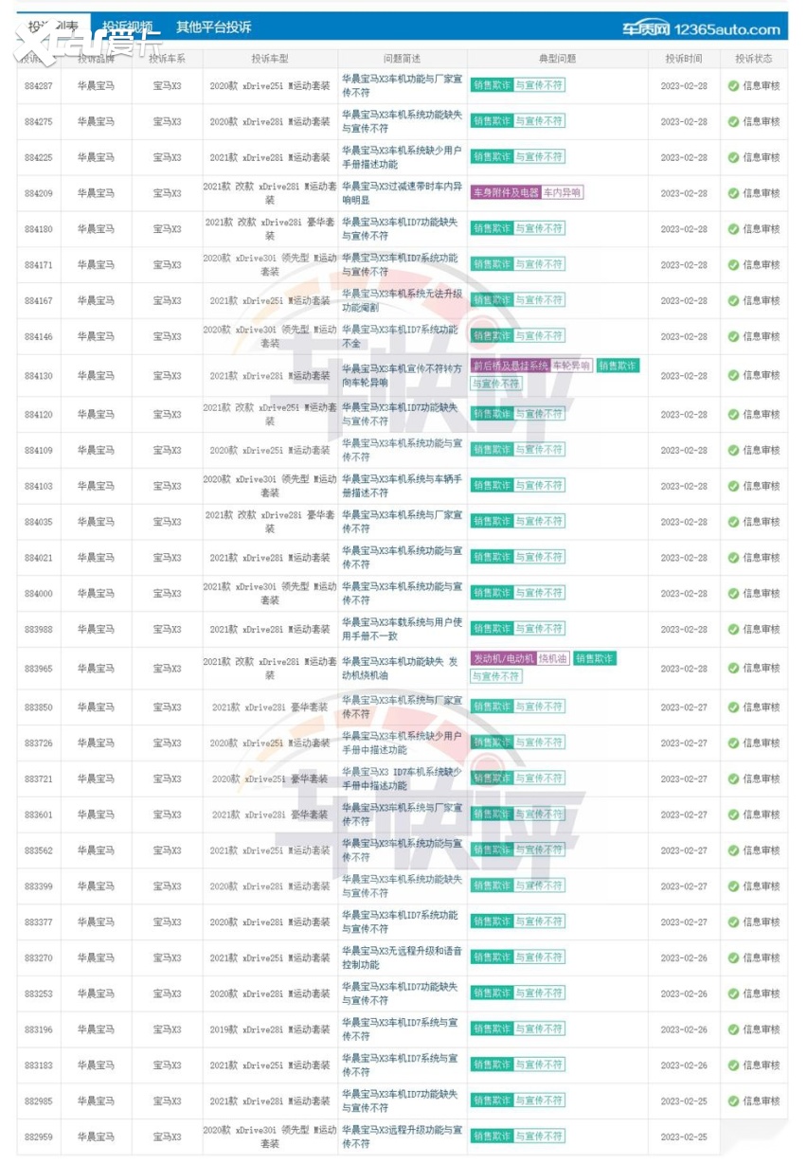Click the 车质网 12365auto.com logo

tap(702, 28)
